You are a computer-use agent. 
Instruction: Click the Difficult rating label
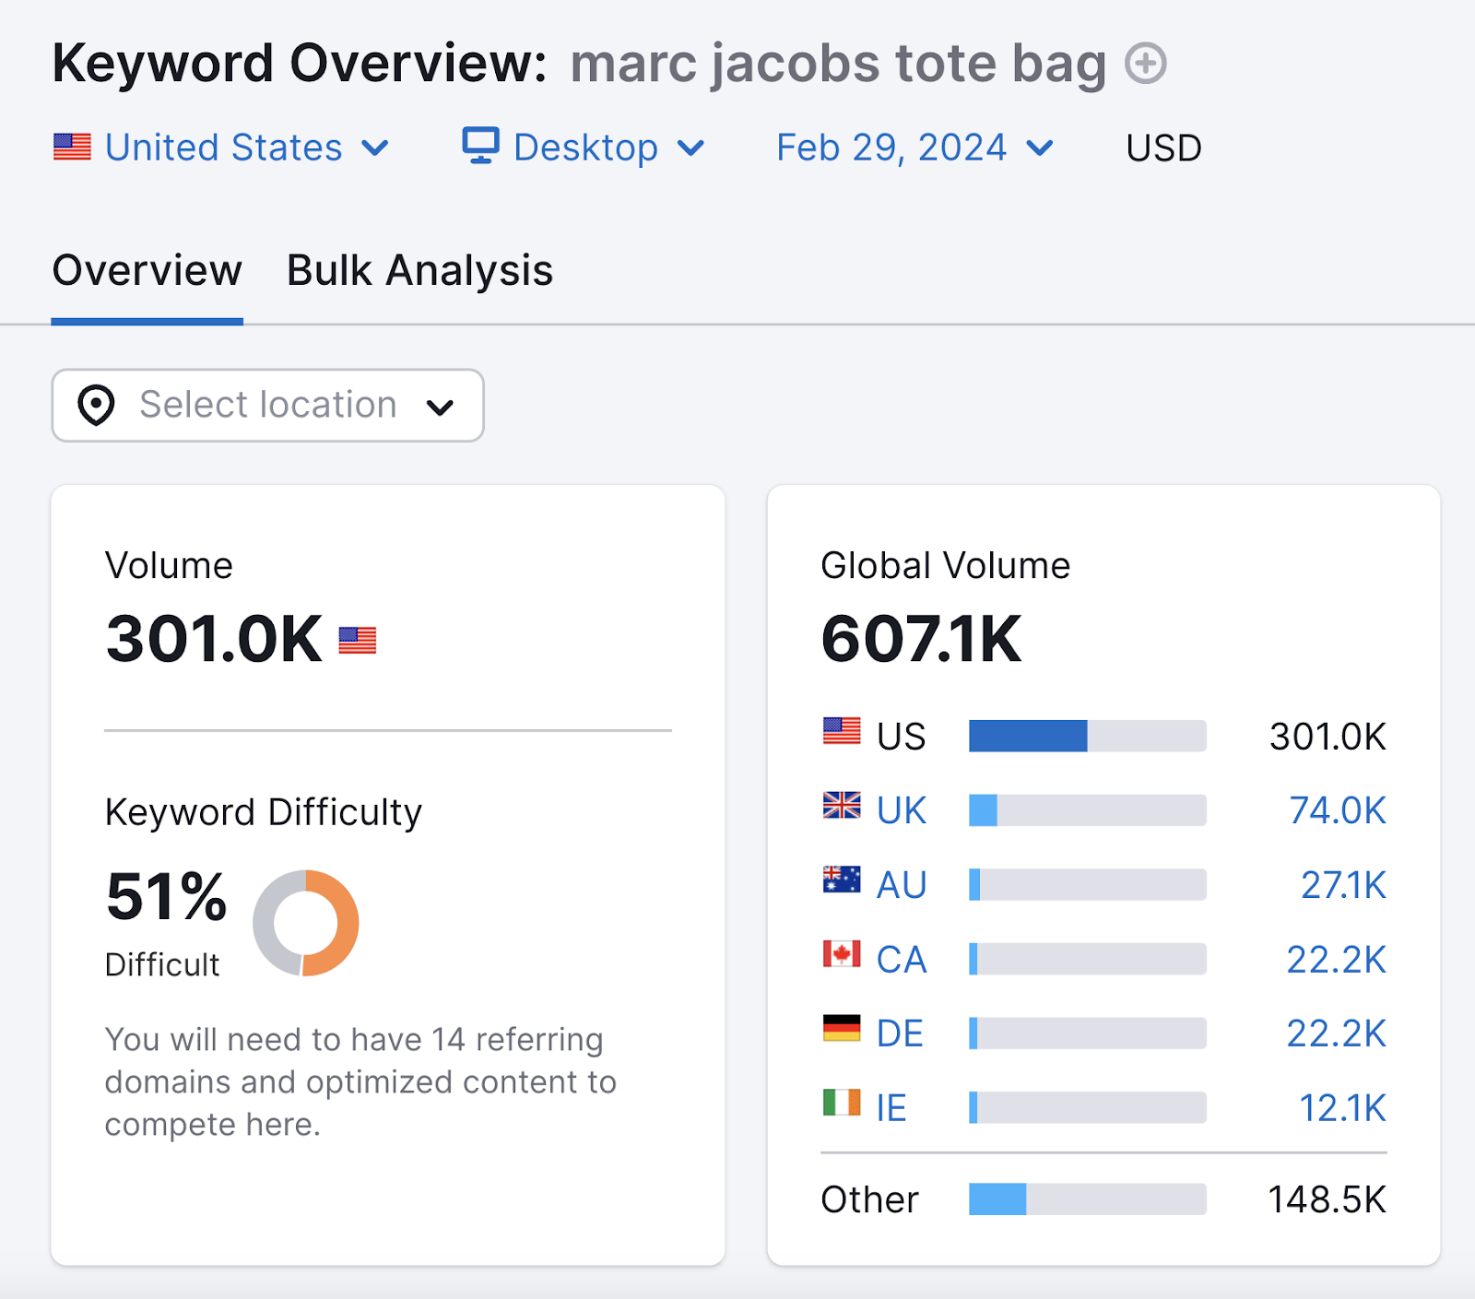[x=162, y=964]
